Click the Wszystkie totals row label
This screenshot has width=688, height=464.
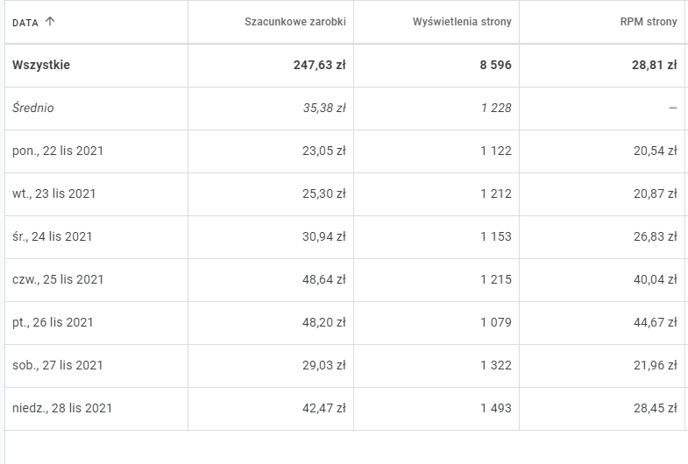coord(41,65)
